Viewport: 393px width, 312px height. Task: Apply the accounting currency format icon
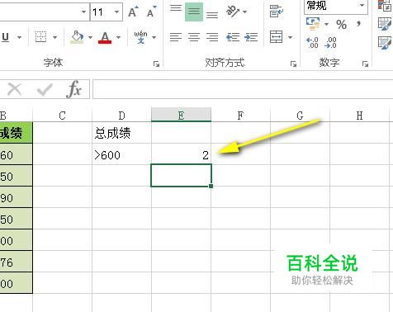(x=313, y=24)
